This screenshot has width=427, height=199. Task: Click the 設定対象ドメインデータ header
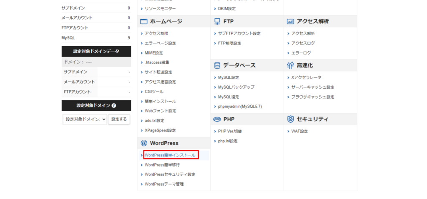click(96, 51)
